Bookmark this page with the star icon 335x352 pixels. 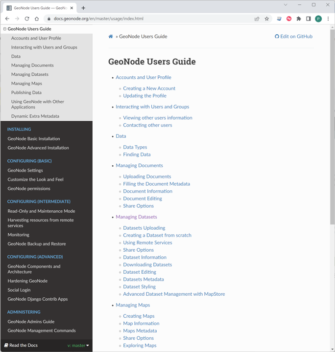[x=267, y=19]
